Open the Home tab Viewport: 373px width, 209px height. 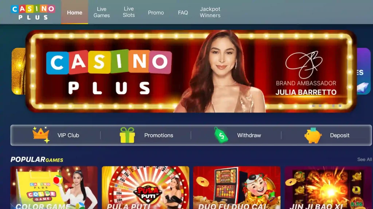(x=74, y=12)
